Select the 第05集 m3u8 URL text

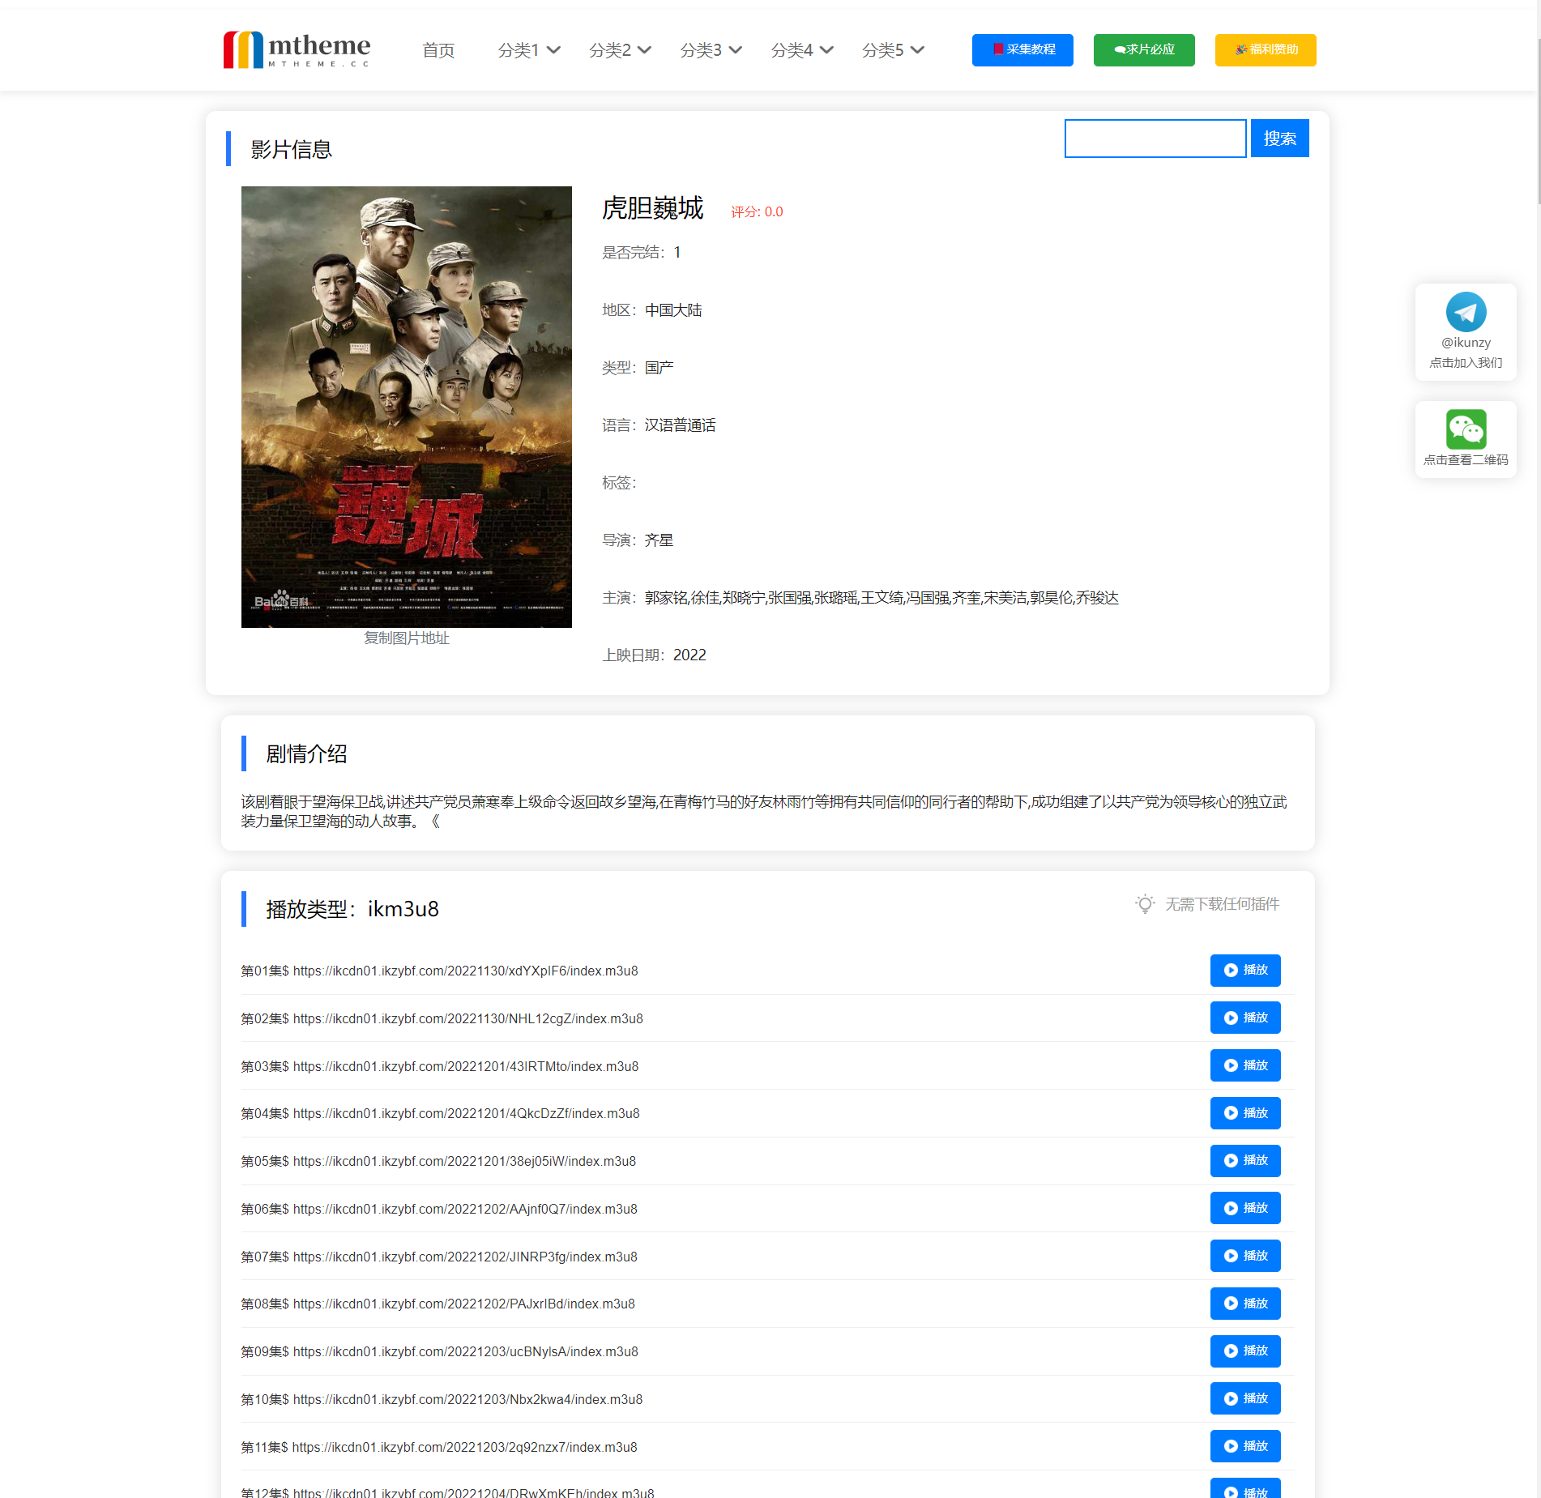point(465,1162)
